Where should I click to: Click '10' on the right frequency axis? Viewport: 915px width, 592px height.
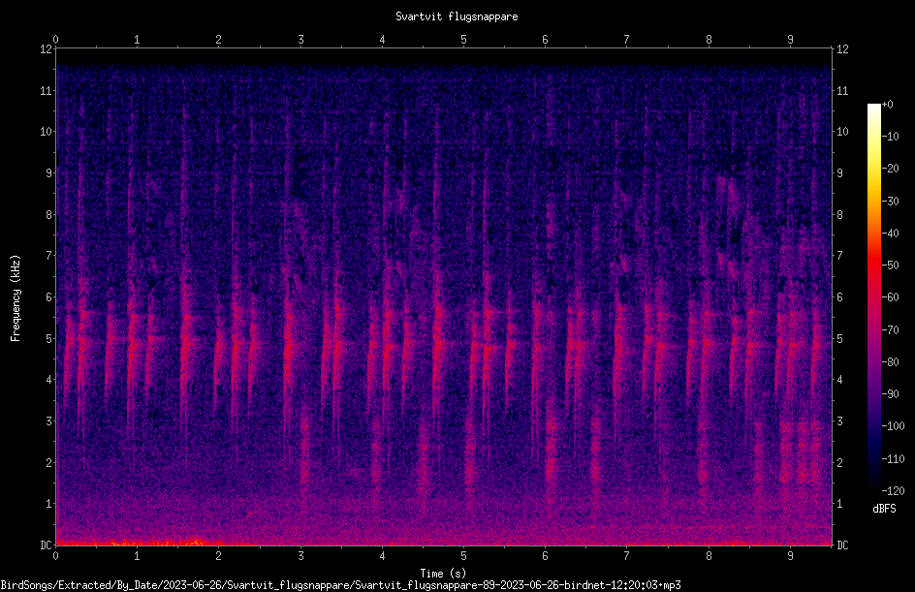842,132
